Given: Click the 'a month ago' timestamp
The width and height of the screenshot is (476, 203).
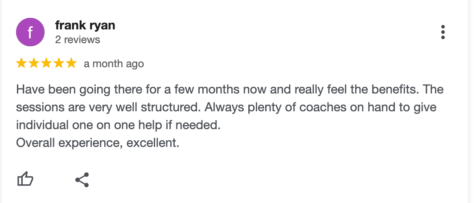Looking at the screenshot, I should pyautogui.click(x=114, y=64).
